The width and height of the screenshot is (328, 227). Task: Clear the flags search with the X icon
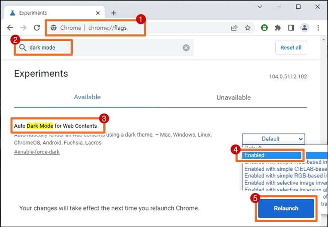(186, 48)
